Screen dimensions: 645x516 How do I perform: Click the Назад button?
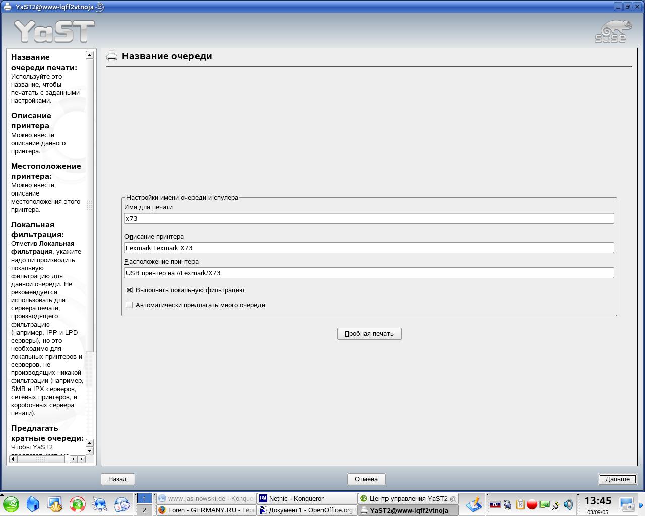(x=117, y=479)
